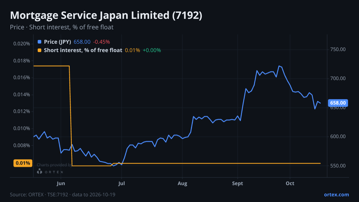Screen dimensions: 359x202
Task: Click the 750.00 right axis label
Action: pos(338,49)
